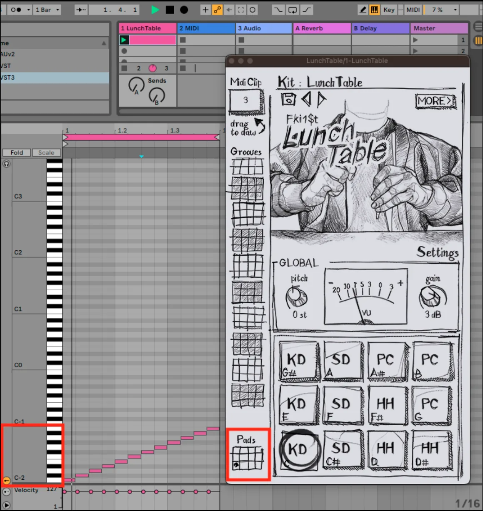
Task: Click the Session Record circle icon
Action: pyautogui.click(x=253, y=10)
